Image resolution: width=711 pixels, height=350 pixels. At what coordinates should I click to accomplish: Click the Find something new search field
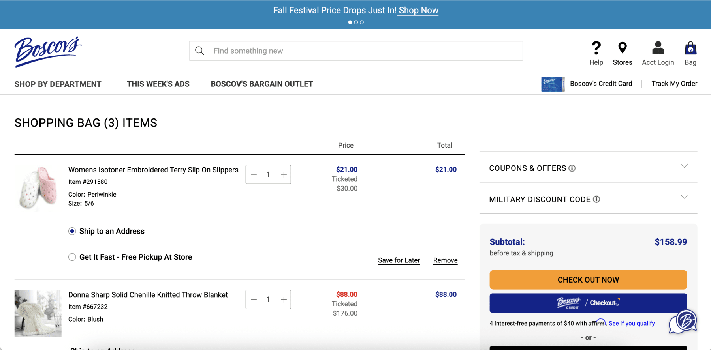[x=363, y=51]
